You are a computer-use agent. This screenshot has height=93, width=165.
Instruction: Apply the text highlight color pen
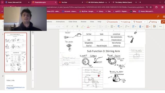click(x=82, y=26)
